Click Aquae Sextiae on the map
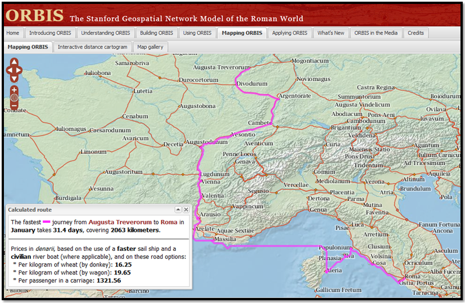This screenshot has height=303, width=465. click(x=235, y=231)
